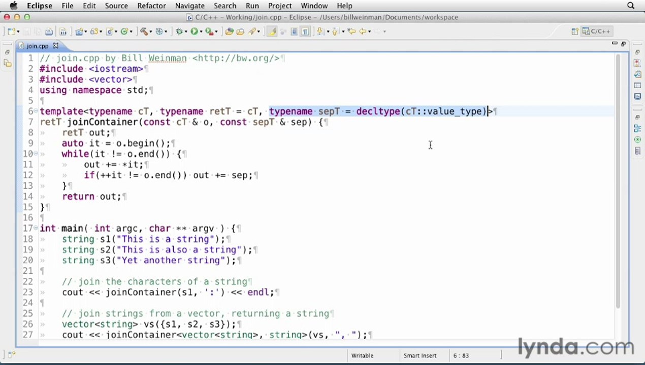Open the Apple menu

pos(14,6)
